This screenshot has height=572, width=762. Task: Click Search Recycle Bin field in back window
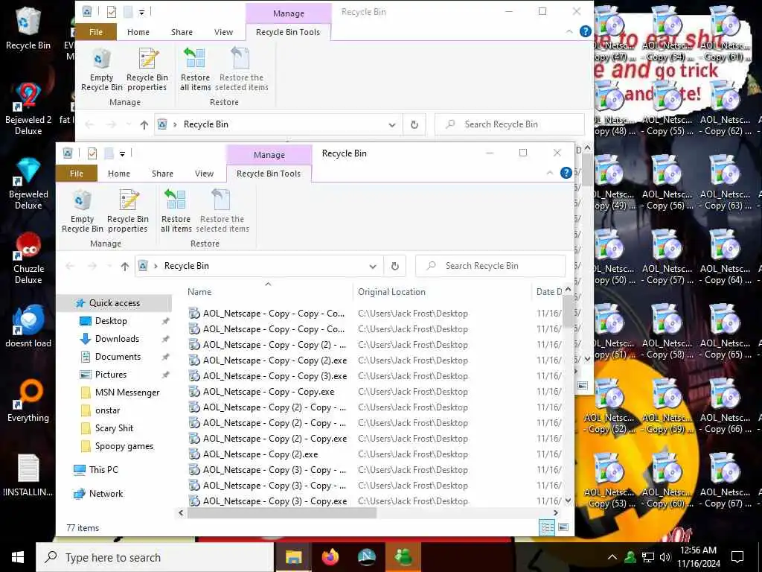tap(510, 124)
